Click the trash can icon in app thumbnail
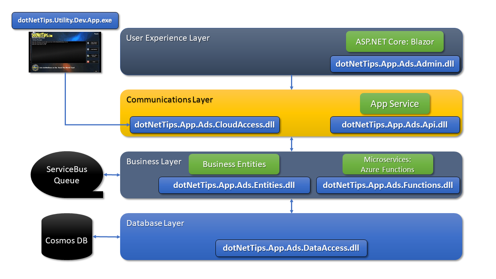The image size is (496, 279). (88, 43)
